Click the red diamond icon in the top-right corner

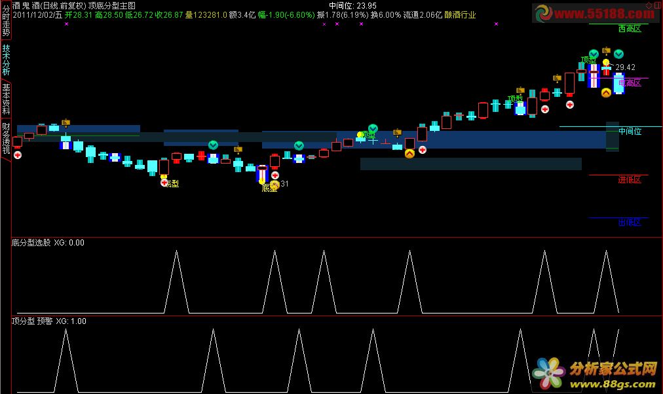coord(649,6)
